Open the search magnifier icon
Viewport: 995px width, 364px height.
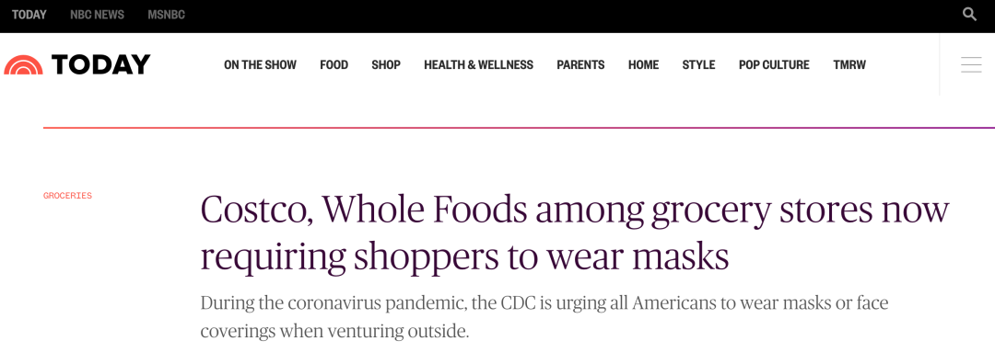(969, 14)
